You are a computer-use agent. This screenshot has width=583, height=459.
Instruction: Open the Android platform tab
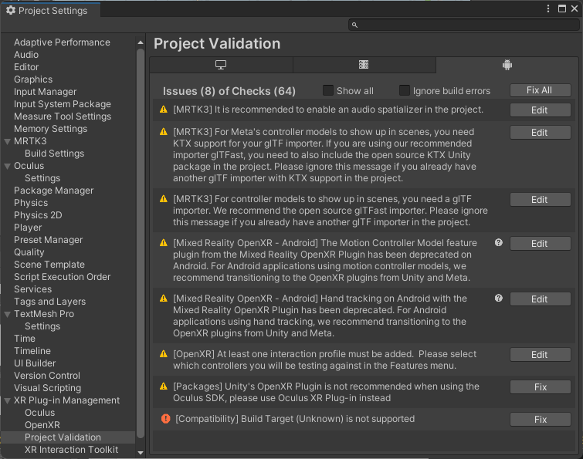coord(507,65)
